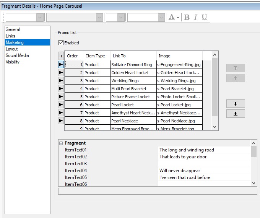Click row arrow for Pearl Necklace
The height and width of the screenshot is (218, 260).
[61, 121]
